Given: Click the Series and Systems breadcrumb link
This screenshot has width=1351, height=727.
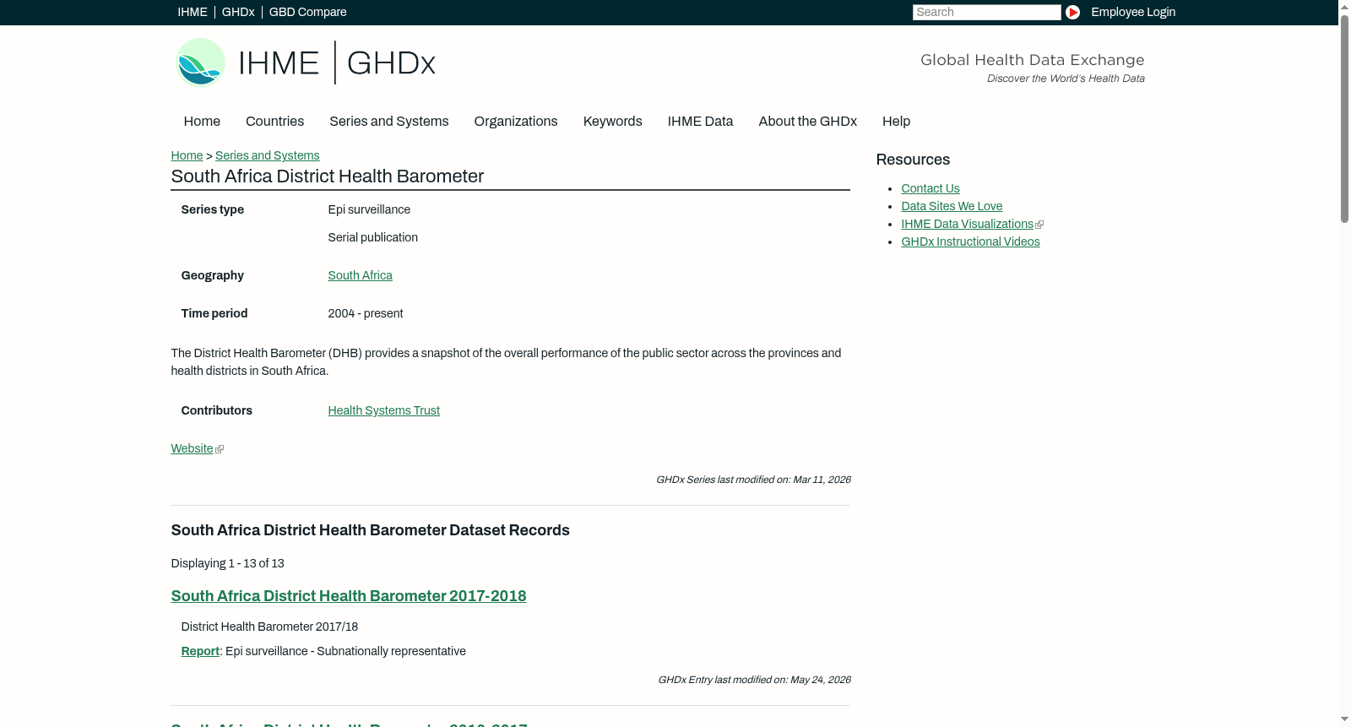Looking at the screenshot, I should coord(268,155).
